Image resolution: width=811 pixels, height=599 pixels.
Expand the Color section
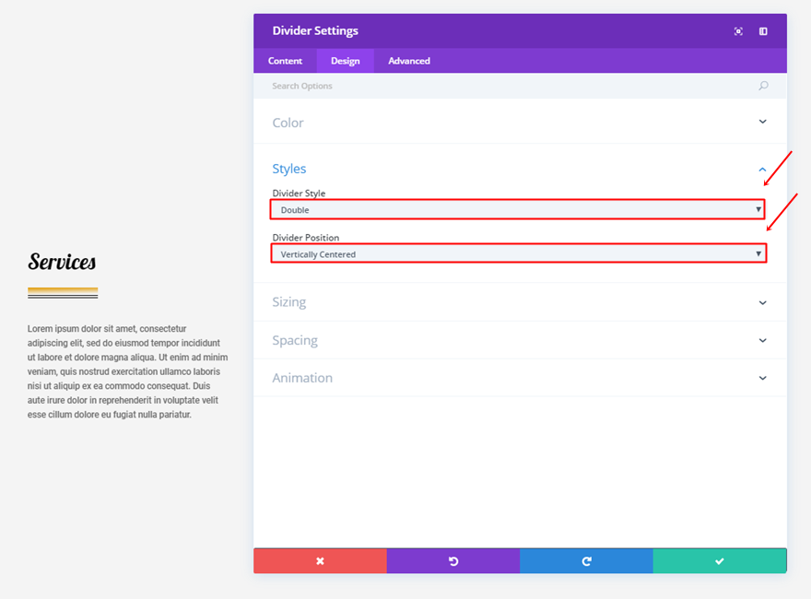pos(762,122)
